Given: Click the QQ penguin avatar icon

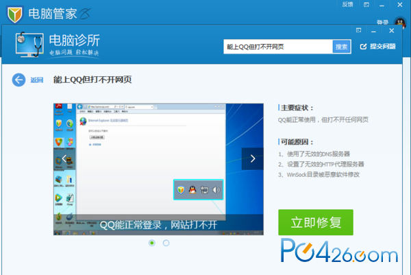Looking at the screenshot, I should tap(400, 23).
